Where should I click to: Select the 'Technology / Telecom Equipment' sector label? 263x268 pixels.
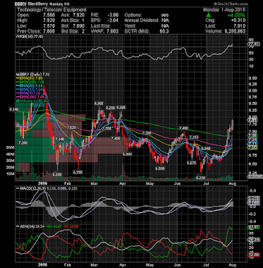point(52,10)
